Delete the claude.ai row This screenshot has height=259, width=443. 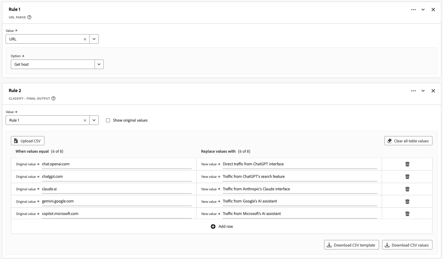pyautogui.click(x=407, y=189)
